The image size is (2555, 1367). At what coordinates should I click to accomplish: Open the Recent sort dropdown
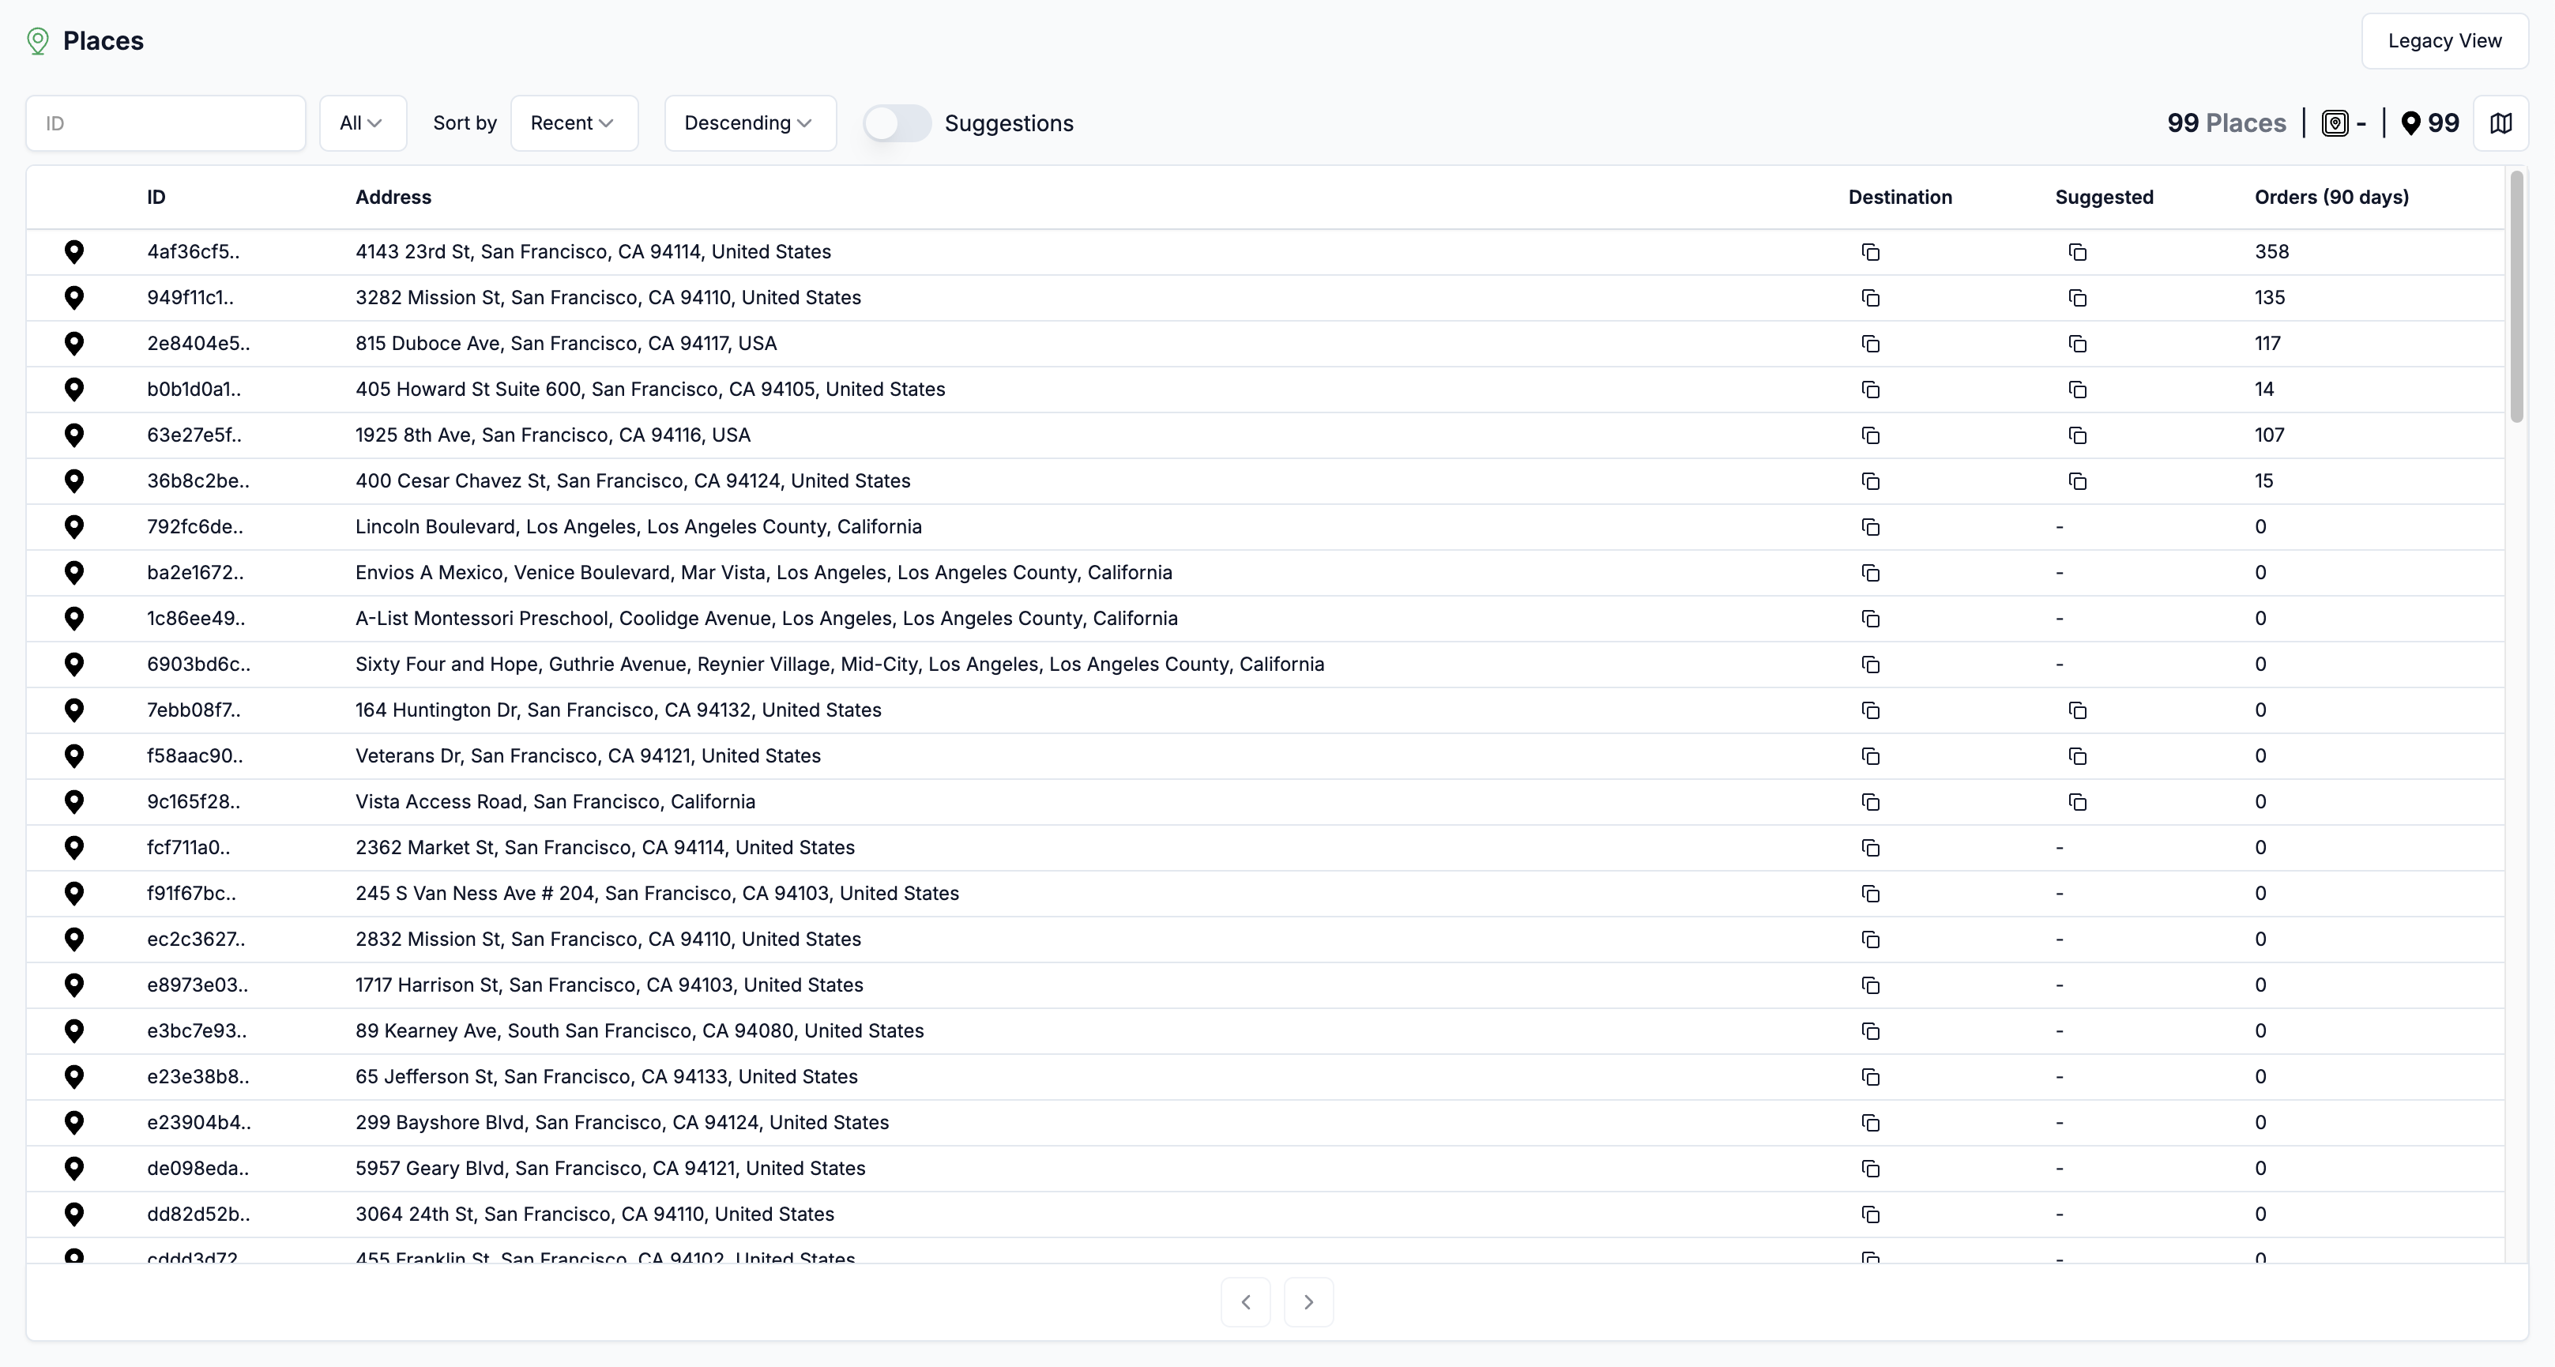point(574,123)
